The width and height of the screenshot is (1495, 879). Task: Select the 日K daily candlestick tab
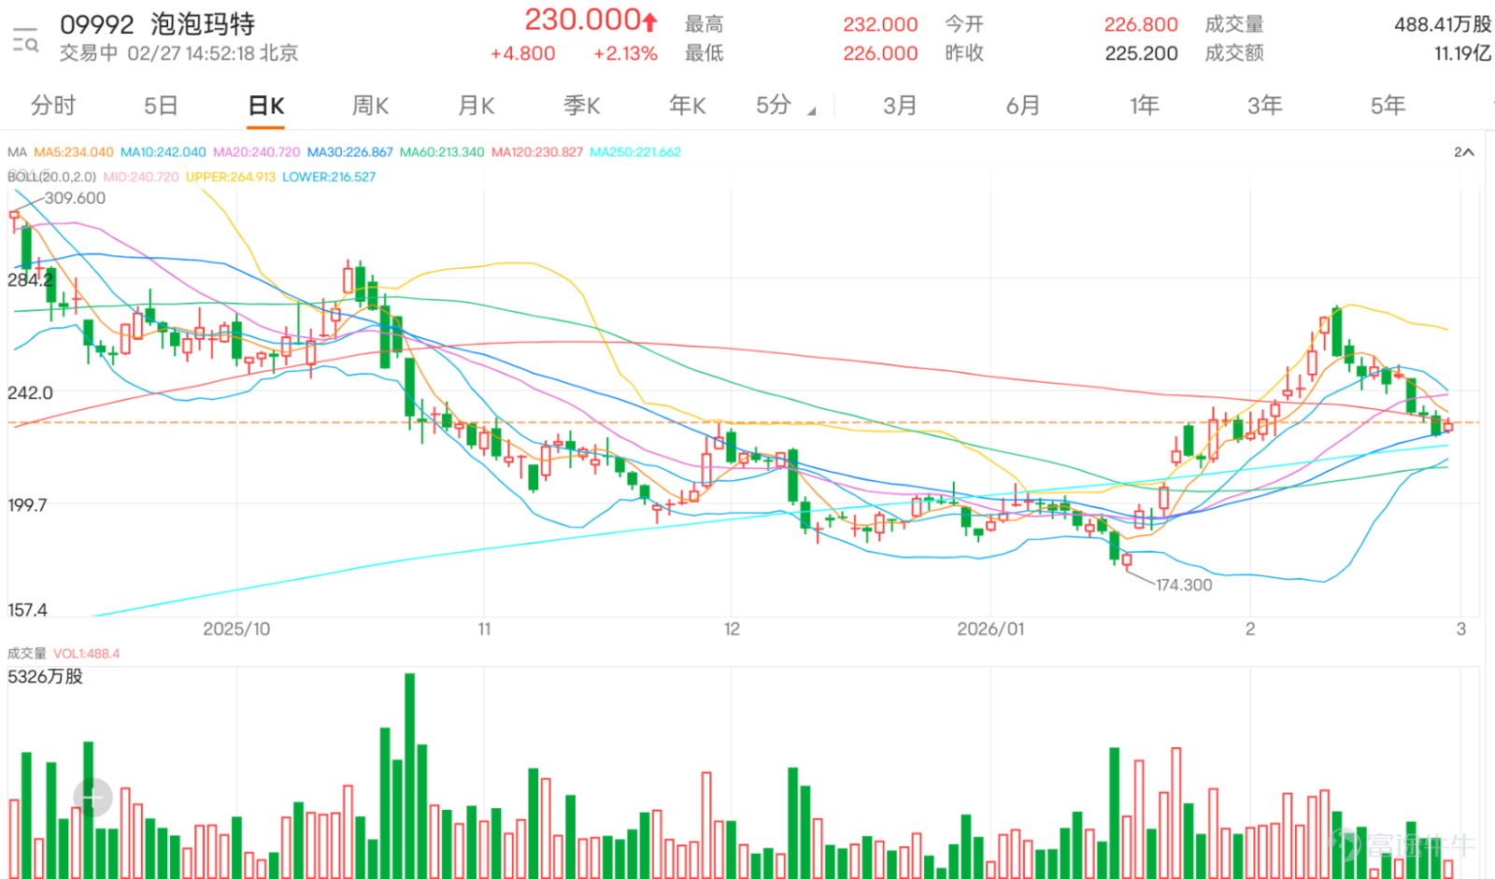click(266, 106)
